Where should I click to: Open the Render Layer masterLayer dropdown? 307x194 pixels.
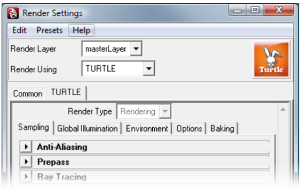coord(112,49)
